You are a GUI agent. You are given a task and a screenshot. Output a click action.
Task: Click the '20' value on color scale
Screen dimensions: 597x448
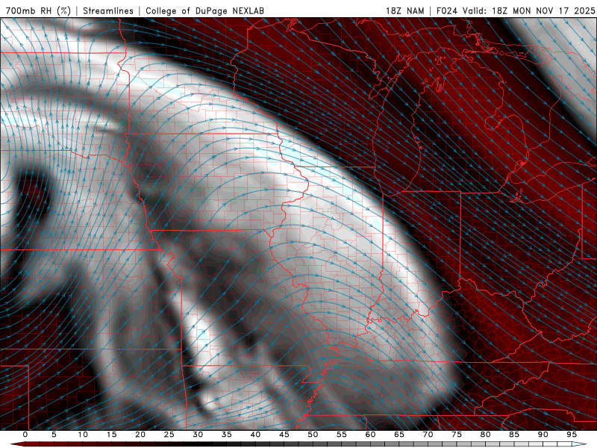click(x=140, y=435)
